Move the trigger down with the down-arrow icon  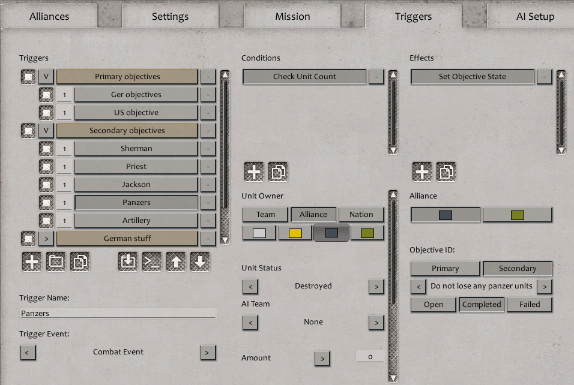pyautogui.click(x=200, y=262)
